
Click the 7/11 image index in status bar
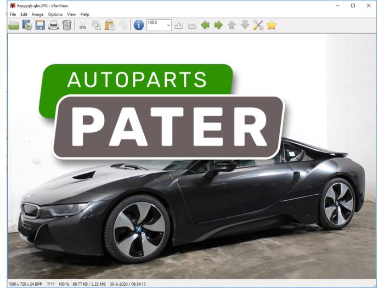(x=50, y=284)
